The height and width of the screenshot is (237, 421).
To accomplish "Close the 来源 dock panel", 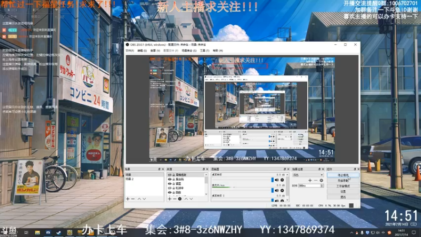I will [x=207, y=169].
